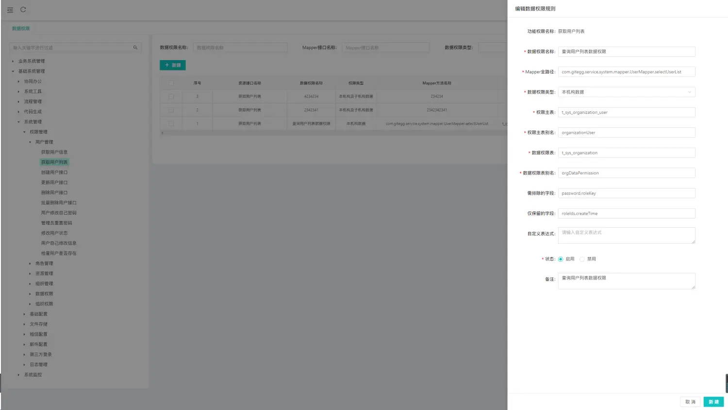Click the 新建 submit button in the drawer

tap(713, 402)
